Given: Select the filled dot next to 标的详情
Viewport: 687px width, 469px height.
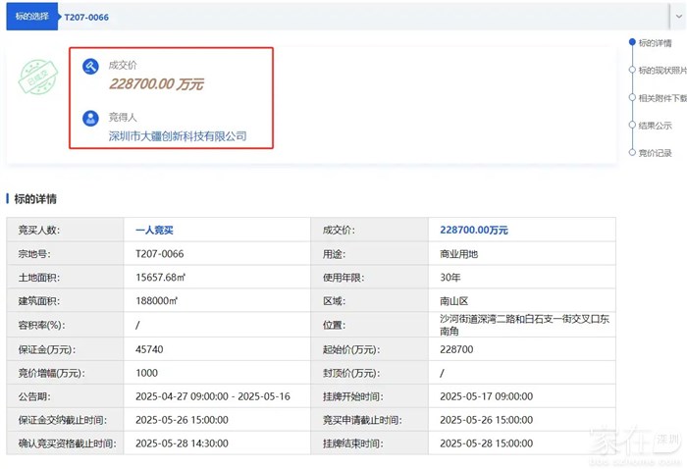Looking at the screenshot, I should point(631,42).
